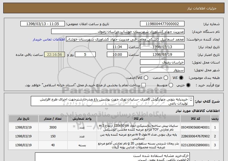Select the خدمت category radio button
The image size is (228, 161).
point(166,78)
